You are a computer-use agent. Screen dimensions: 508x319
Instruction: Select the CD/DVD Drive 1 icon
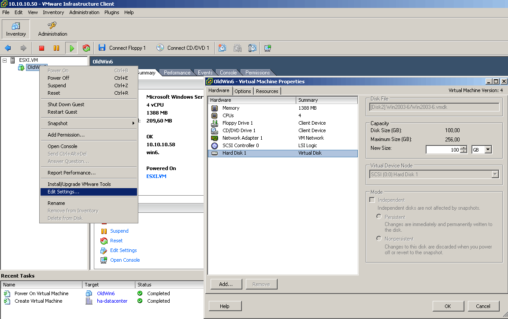point(215,130)
